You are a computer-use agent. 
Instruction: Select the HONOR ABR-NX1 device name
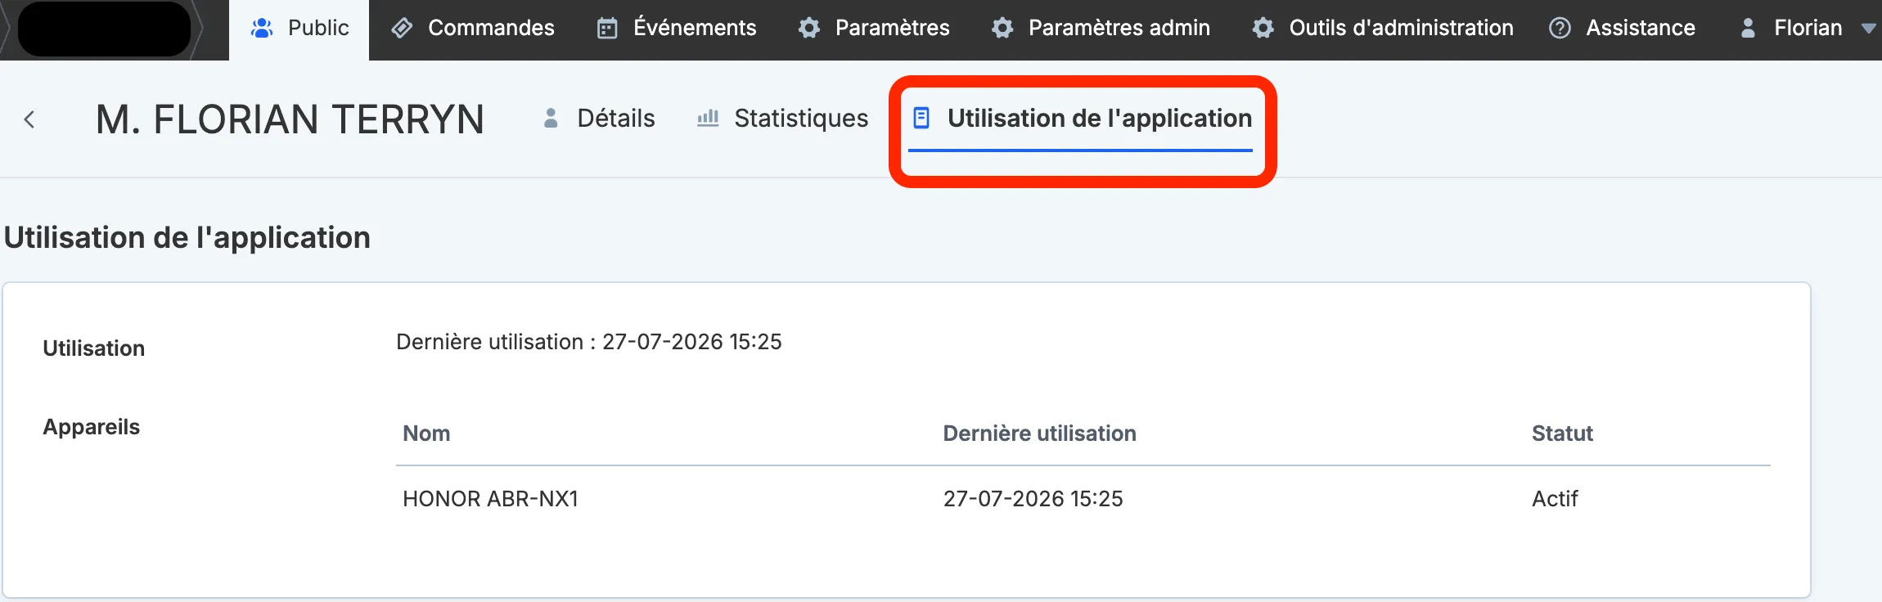490,499
